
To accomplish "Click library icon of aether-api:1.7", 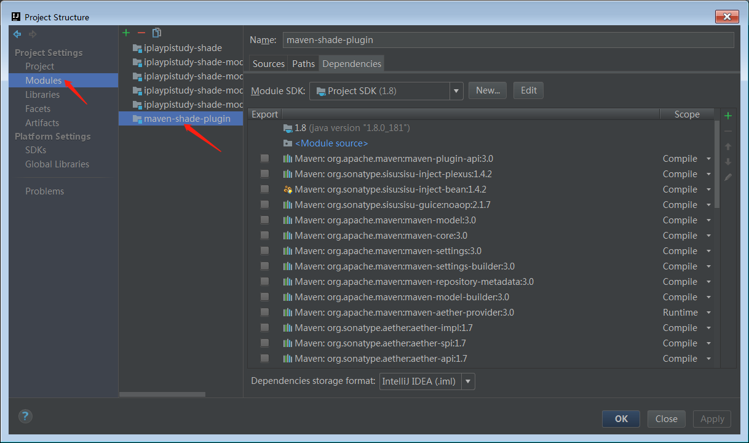I will (x=288, y=359).
